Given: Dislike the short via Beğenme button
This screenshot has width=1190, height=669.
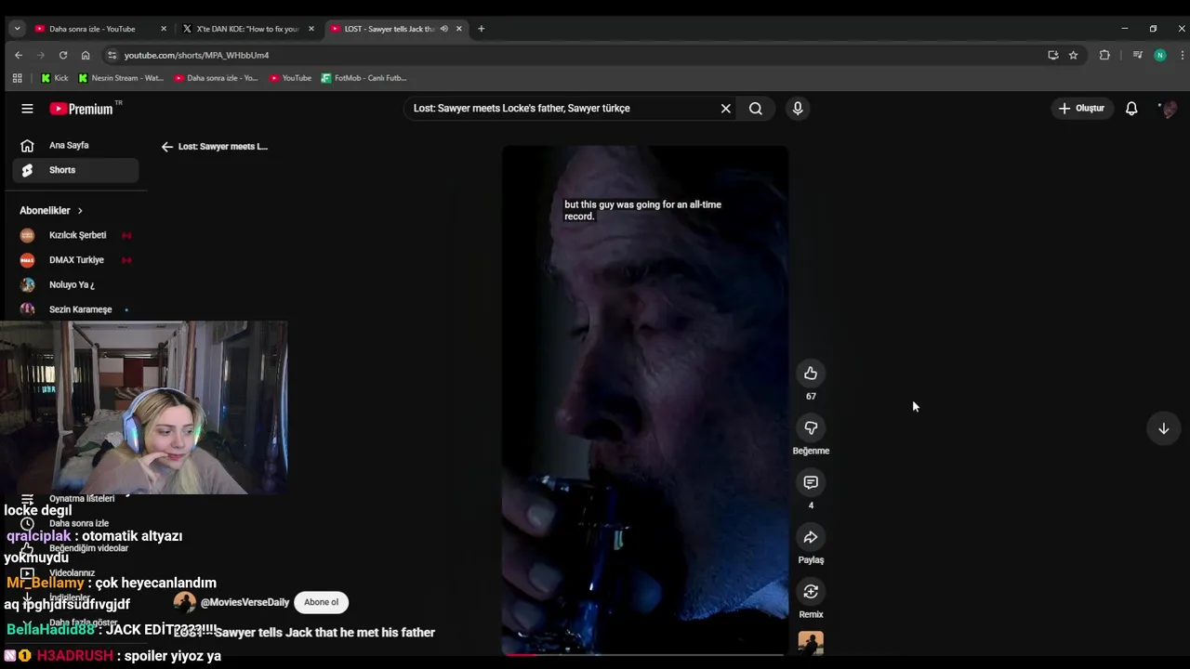Looking at the screenshot, I should coord(811,428).
